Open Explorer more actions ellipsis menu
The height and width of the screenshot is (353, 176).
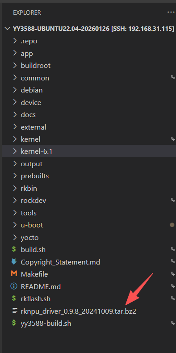pyautogui.click(x=171, y=12)
